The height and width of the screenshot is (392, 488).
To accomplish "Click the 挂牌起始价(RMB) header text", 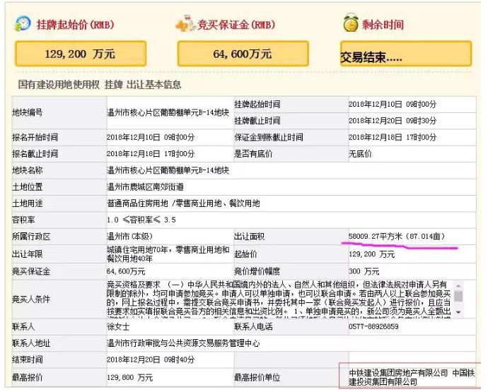I will pos(75,25).
